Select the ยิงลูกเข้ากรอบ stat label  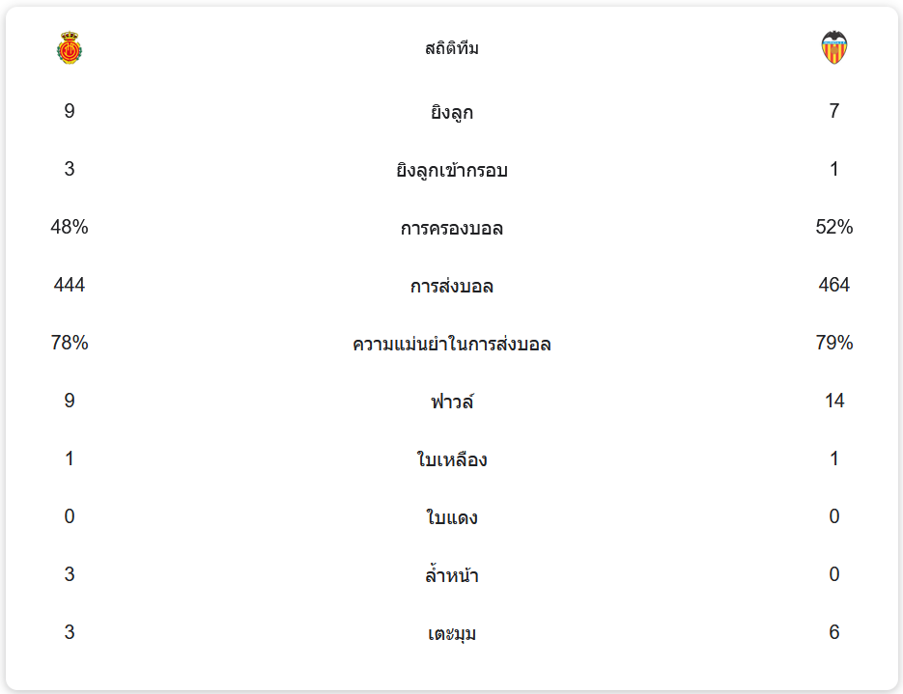(451, 171)
